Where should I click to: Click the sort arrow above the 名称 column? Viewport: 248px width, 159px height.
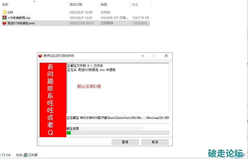tap(34, 2)
